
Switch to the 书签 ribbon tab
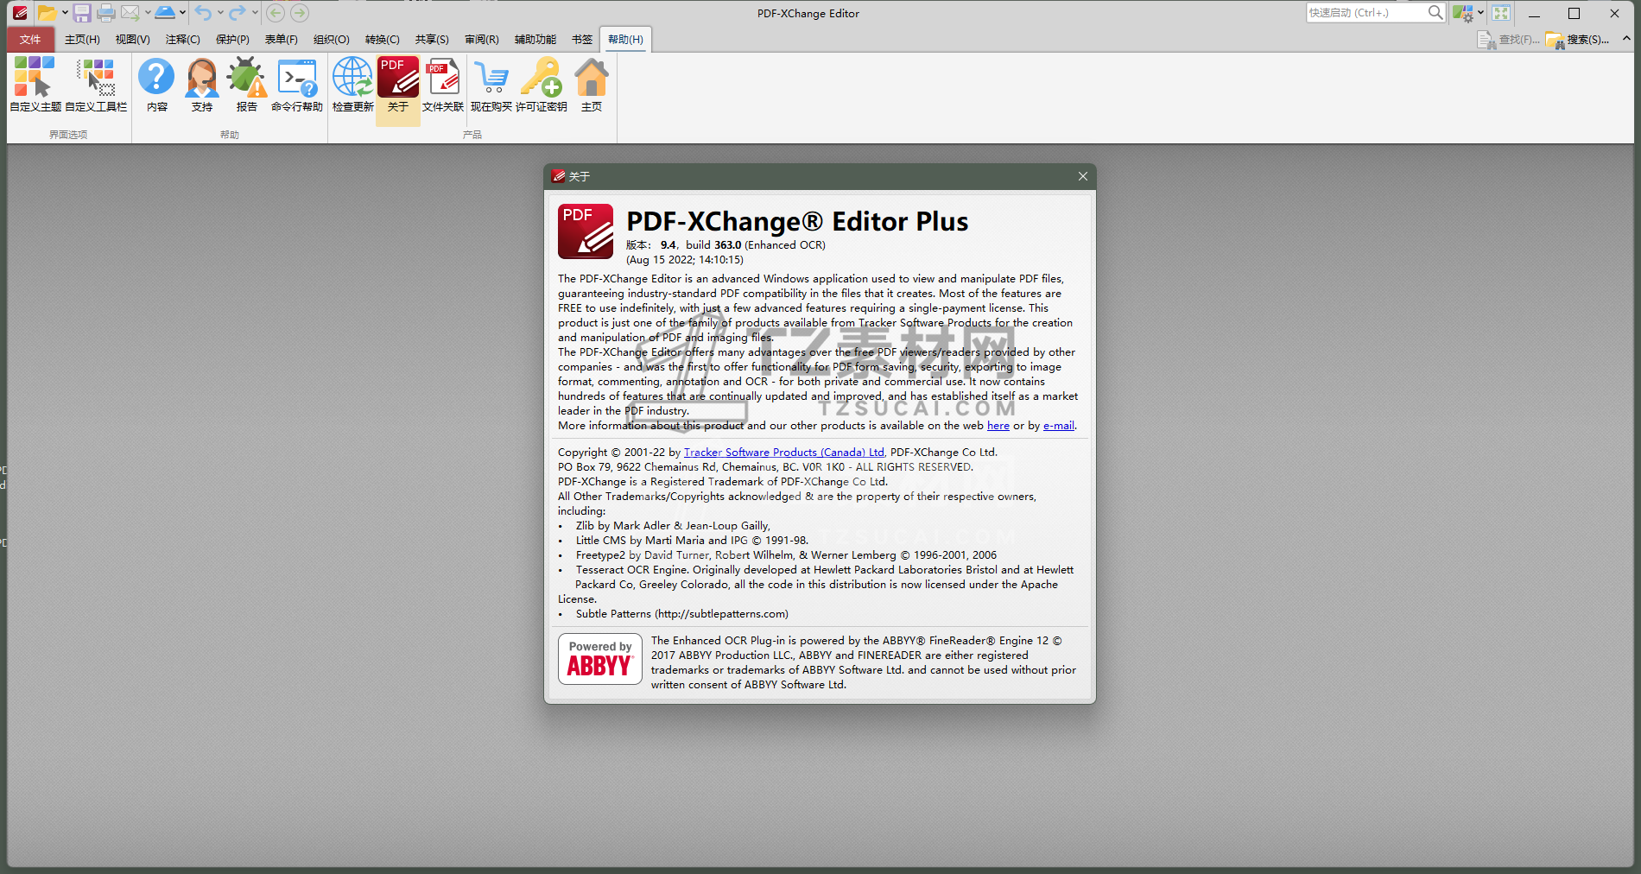click(x=582, y=40)
